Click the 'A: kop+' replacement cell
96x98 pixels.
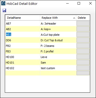pos(58,29)
